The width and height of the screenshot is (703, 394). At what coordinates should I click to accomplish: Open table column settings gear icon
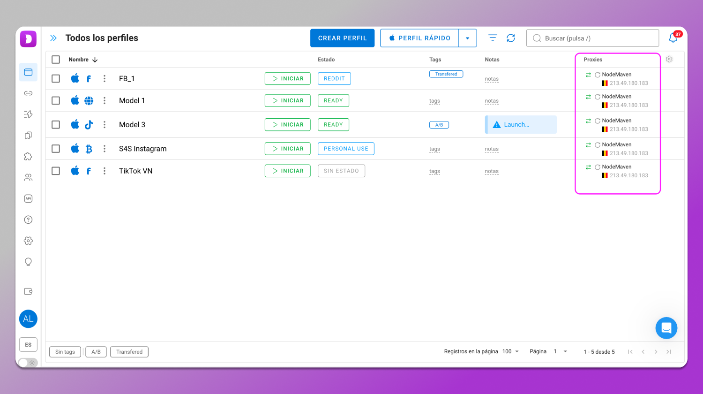pyautogui.click(x=669, y=59)
